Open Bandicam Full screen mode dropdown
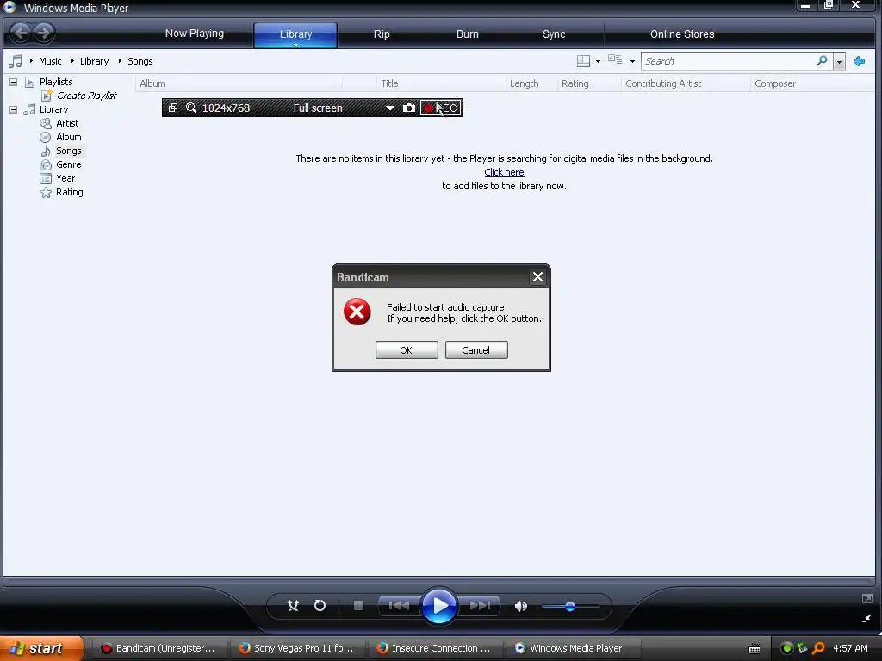Screen dimensions: 882x661 (x=390, y=108)
